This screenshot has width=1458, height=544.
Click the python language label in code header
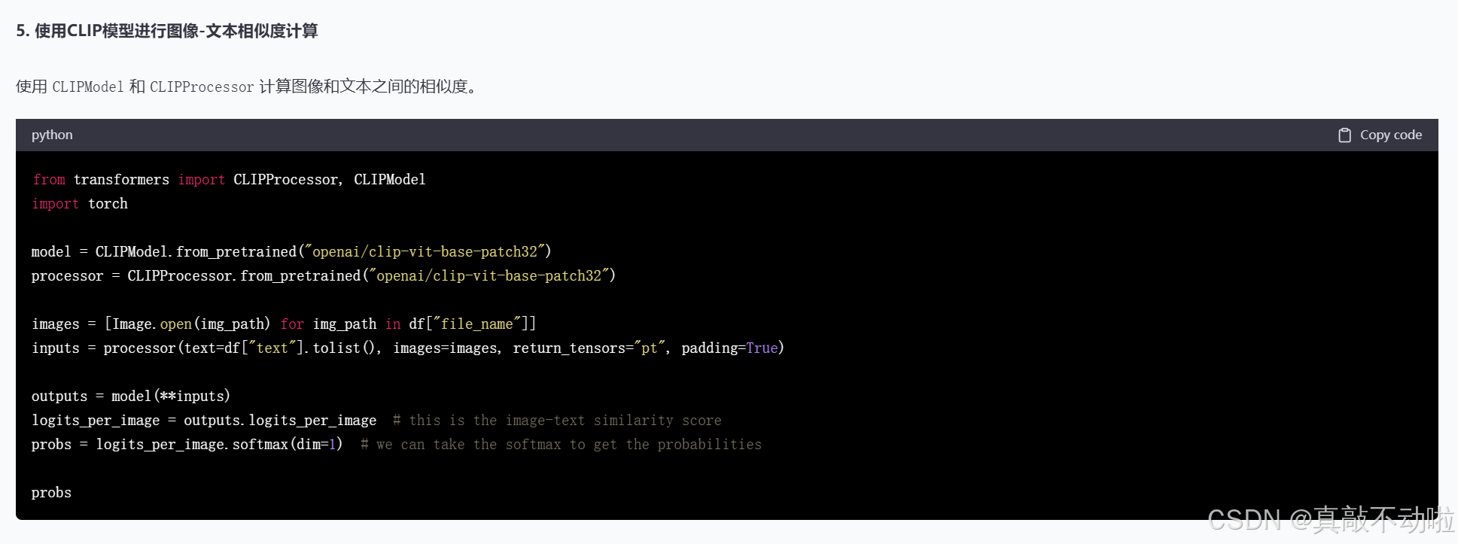click(x=52, y=135)
